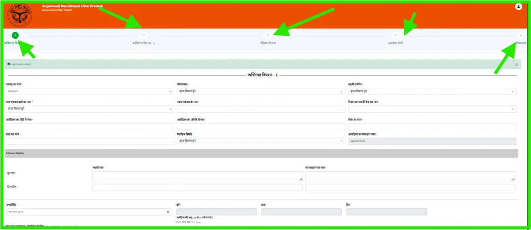Viewport: 531px width, 230px height.
Task: Focus the माता का नाम field
Action: (x=90, y=141)
